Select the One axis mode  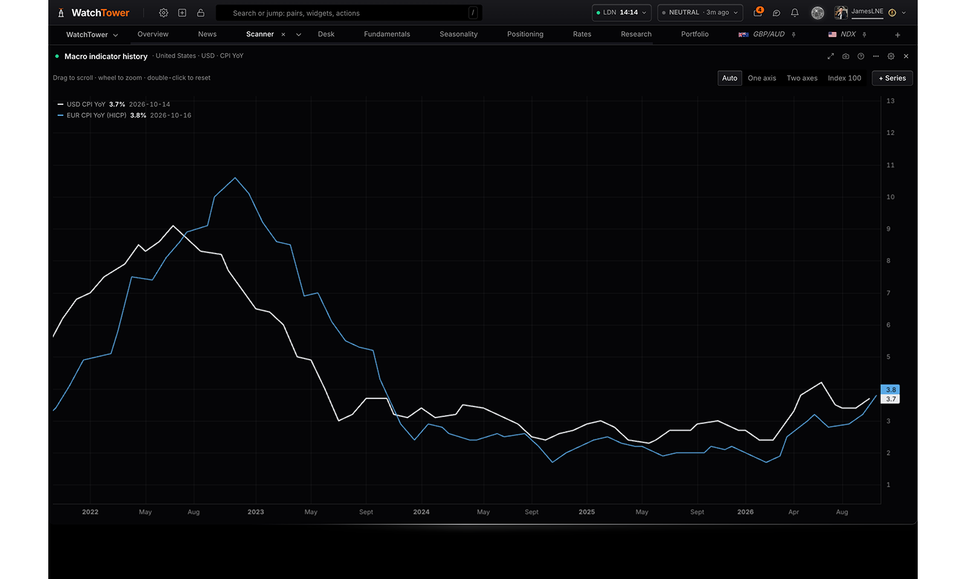[x=762, y=78]
